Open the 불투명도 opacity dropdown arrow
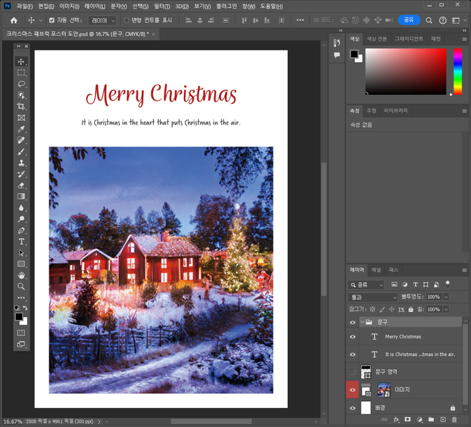The width and height of the screenshot is (471, 427). coord(446,296)
